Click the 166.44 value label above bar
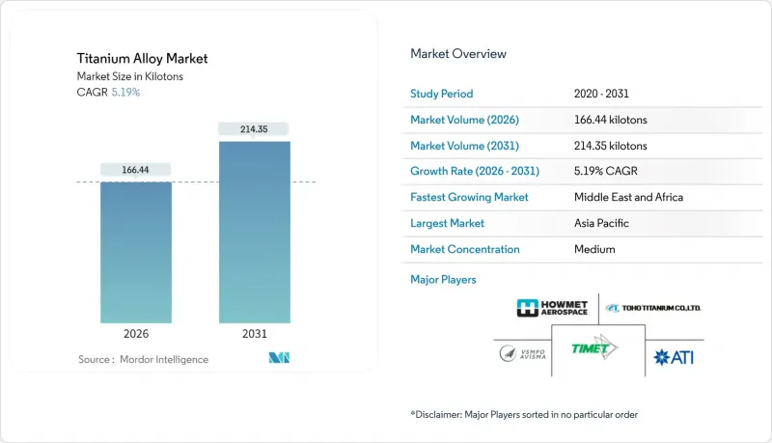772x443 pixels. 136,169
